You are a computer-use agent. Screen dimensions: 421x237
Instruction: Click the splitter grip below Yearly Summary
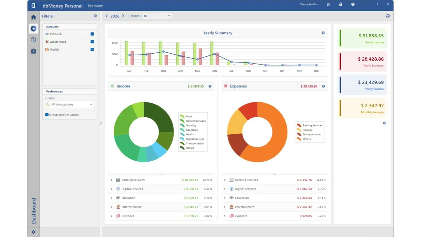pyautogui.click(x=218, y=76)
